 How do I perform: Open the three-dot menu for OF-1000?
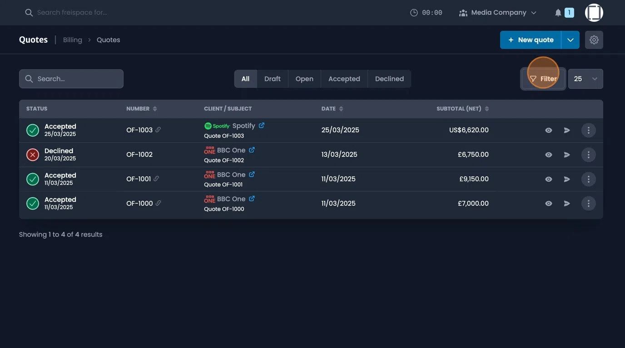588,203
